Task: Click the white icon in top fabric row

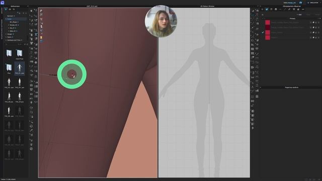Action: 313,22
